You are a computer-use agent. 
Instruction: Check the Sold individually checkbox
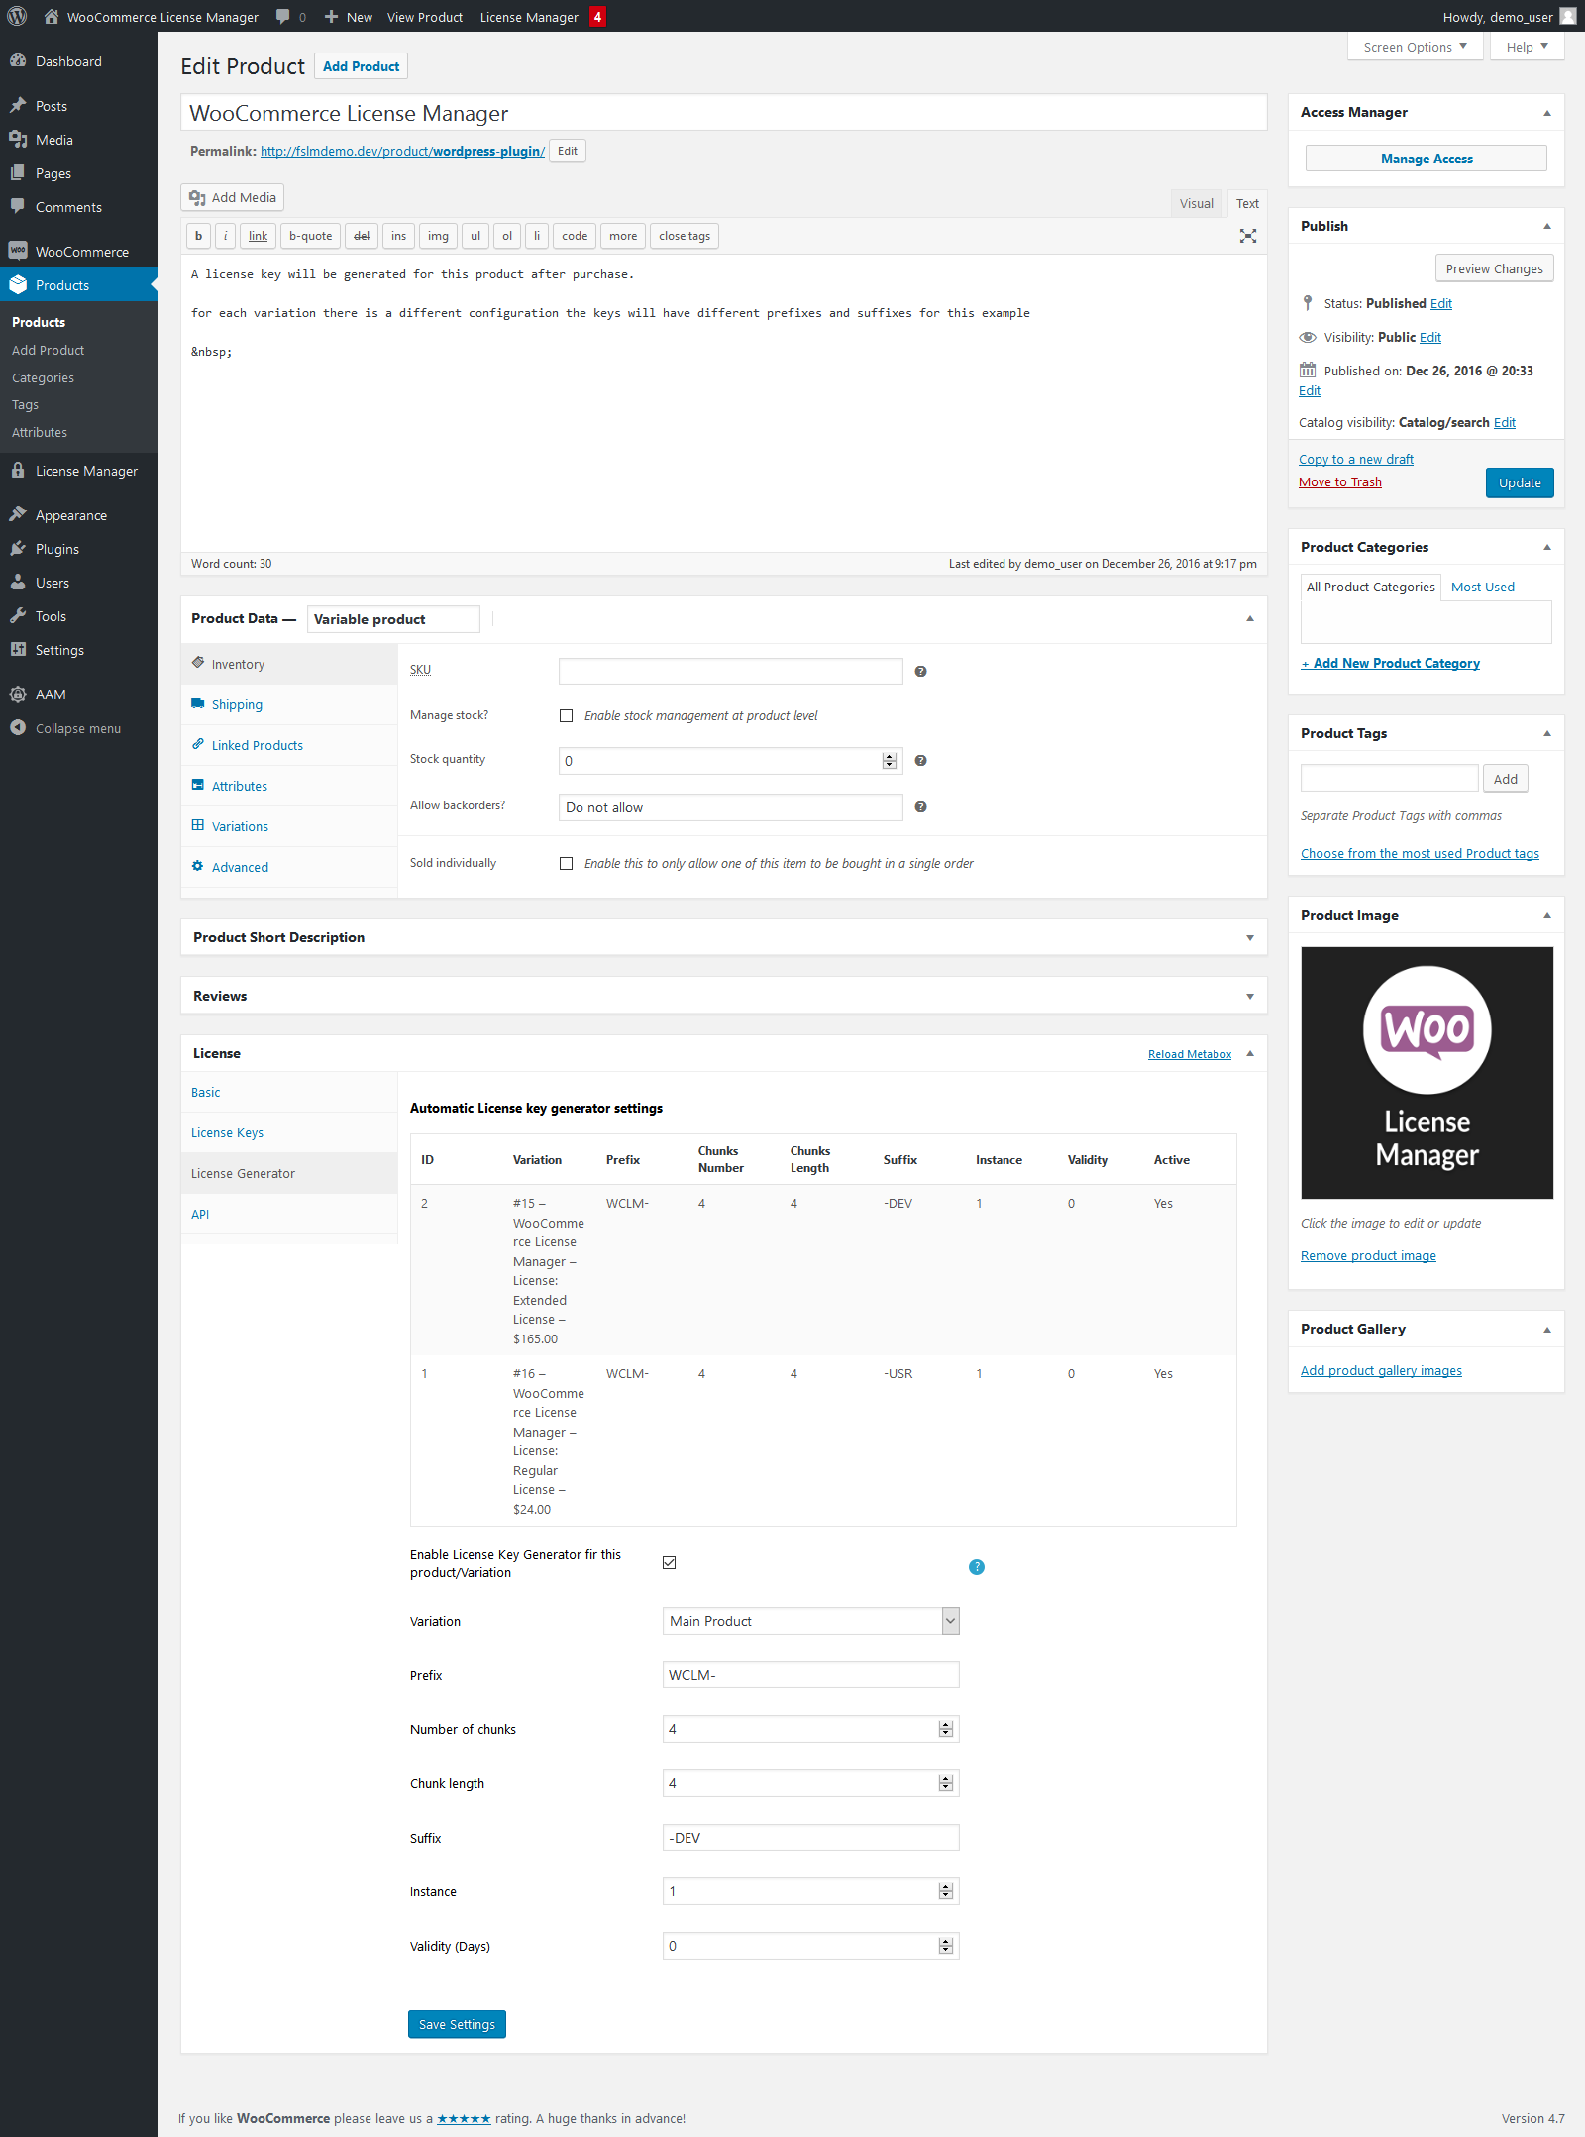pos(567,864)
